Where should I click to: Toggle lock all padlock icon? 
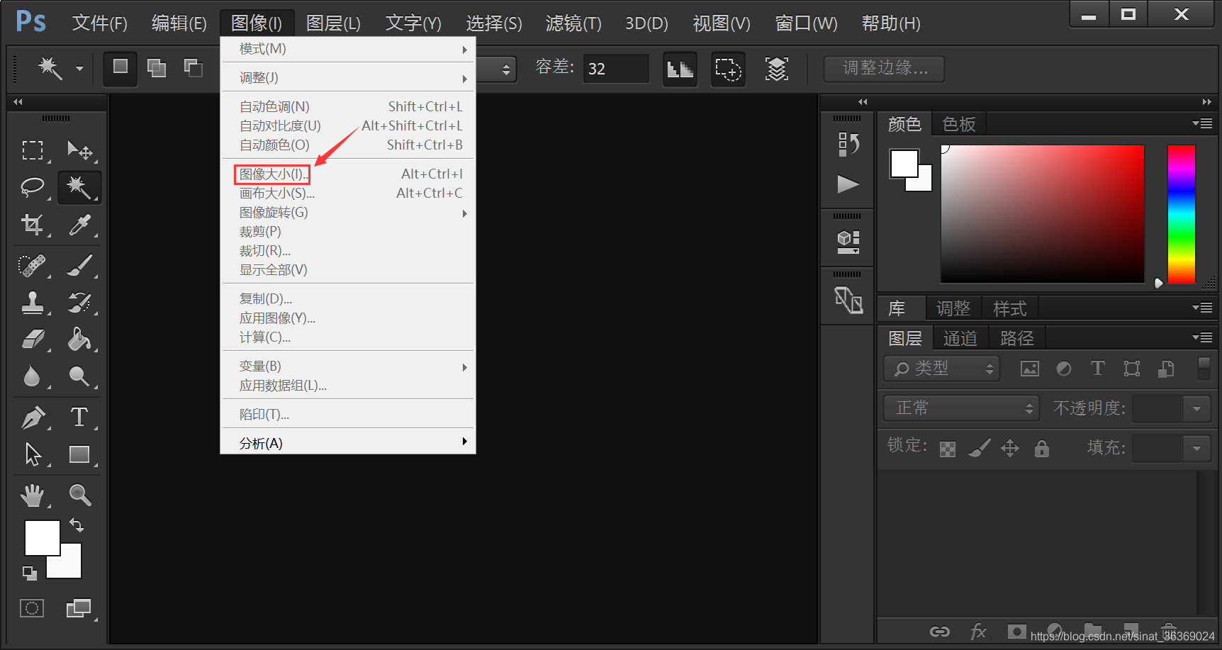tap(1041, 448)
